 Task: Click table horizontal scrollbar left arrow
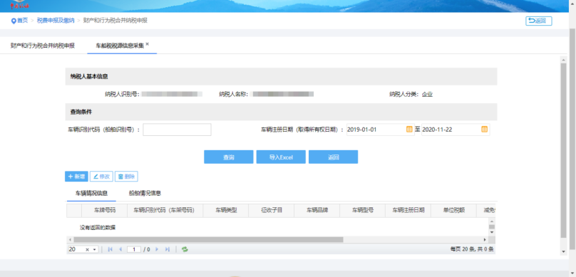click(x=70, y=239)
